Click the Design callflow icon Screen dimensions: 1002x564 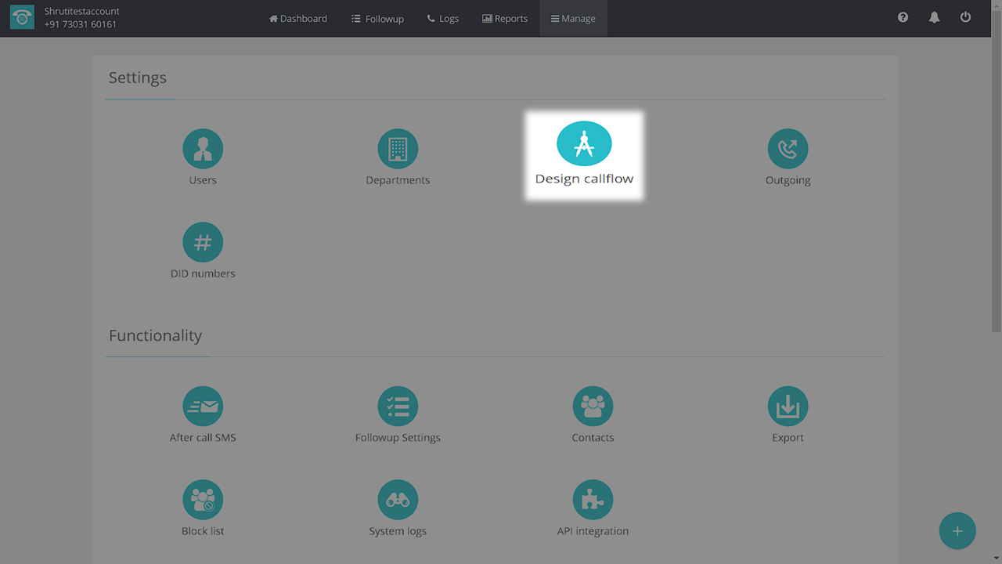tap(584, 144)
